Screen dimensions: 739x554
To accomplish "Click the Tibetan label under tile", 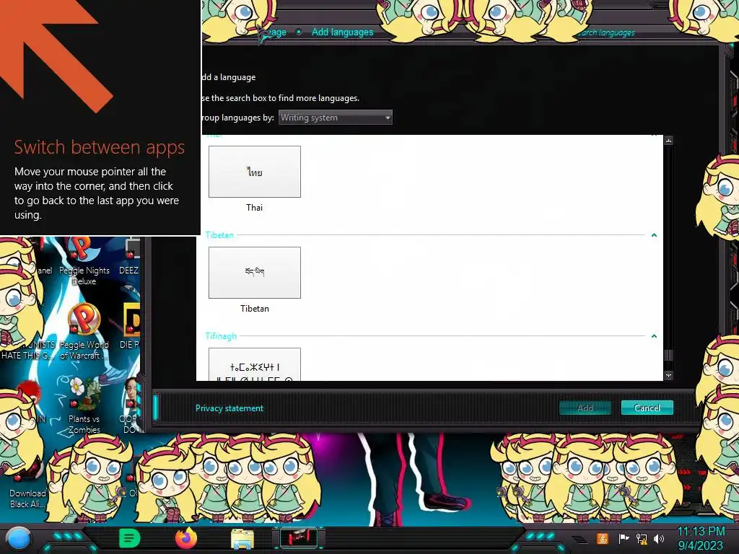I will (255, 309).
